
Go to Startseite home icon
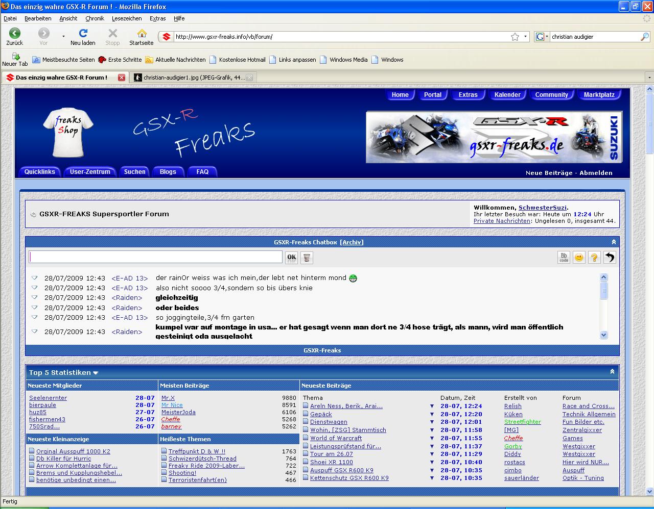coord(142,34)
